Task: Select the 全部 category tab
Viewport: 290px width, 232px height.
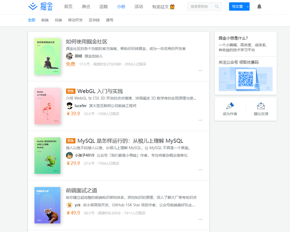Action: (x=31, y=20)
